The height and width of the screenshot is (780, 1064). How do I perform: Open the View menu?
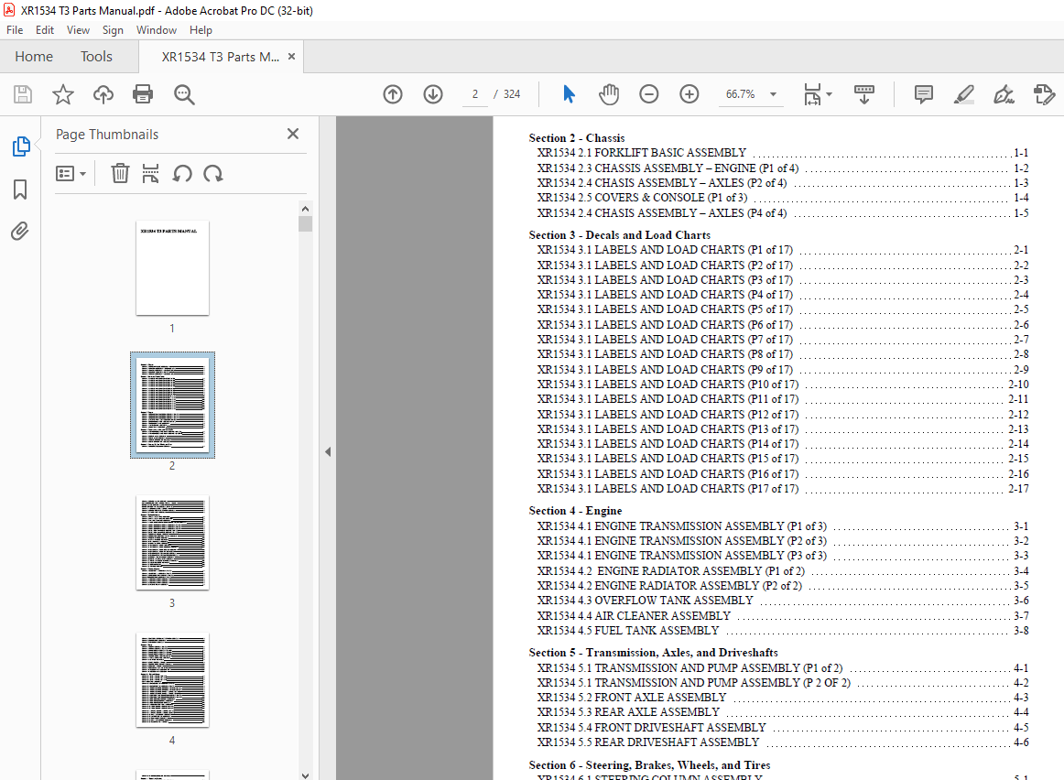(x=78, y=30)
